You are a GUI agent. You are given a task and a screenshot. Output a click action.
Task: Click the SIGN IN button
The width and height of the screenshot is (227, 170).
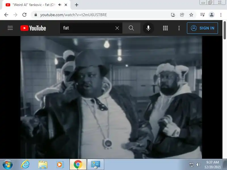coord(202,28)
